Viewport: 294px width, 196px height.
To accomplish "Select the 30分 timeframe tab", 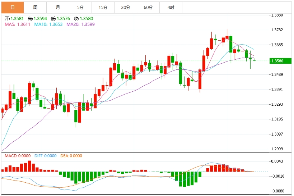I will (x=126, y=7).
